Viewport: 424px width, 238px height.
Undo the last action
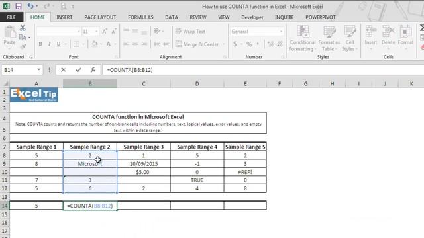[x=30, y=6]
